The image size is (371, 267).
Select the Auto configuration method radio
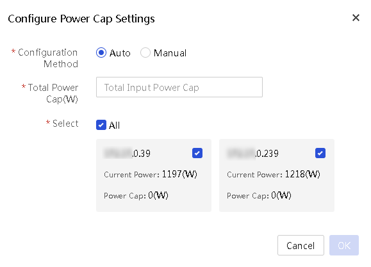(101, 53)
